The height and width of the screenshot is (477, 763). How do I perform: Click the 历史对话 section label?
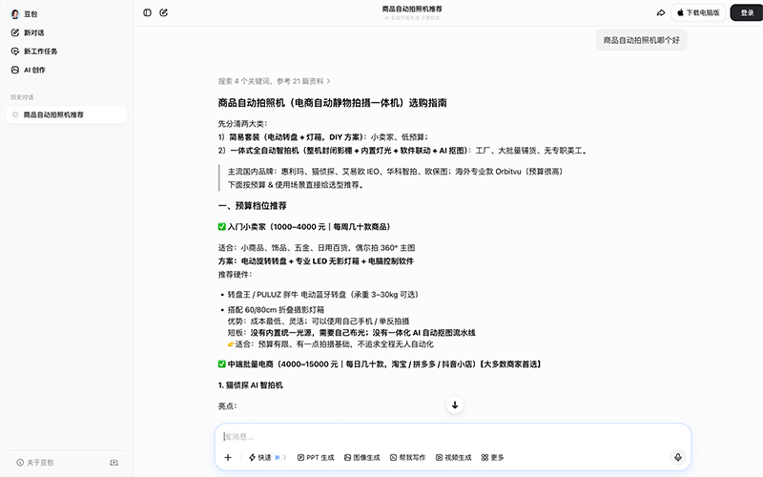pos(22,97)
